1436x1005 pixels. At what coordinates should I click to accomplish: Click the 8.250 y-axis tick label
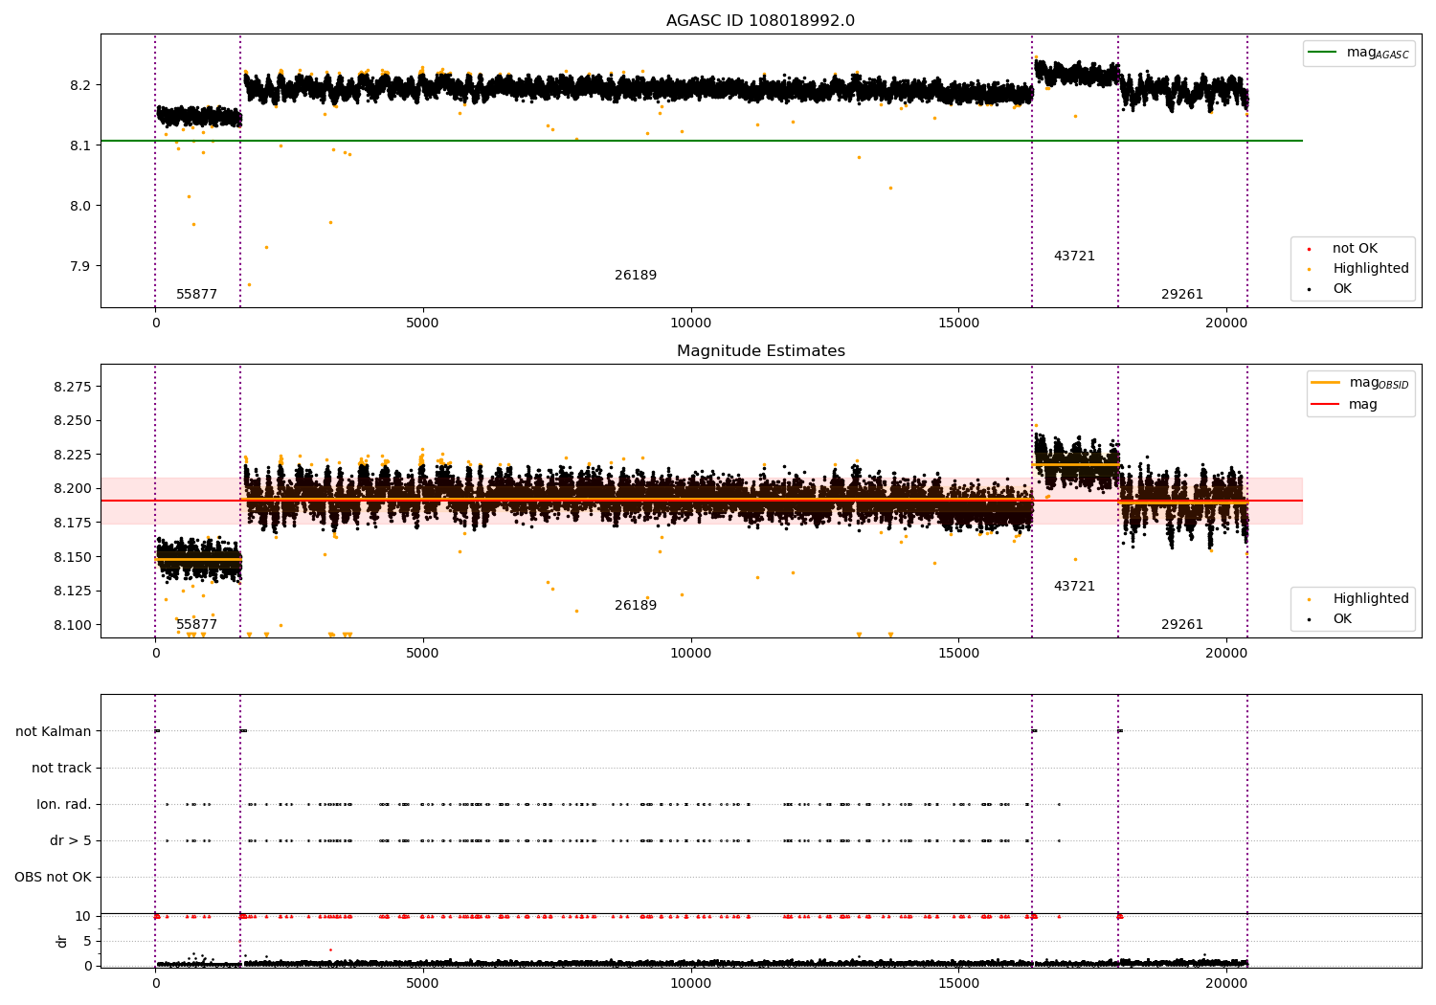pyautogui.click(x=72, y=420)
